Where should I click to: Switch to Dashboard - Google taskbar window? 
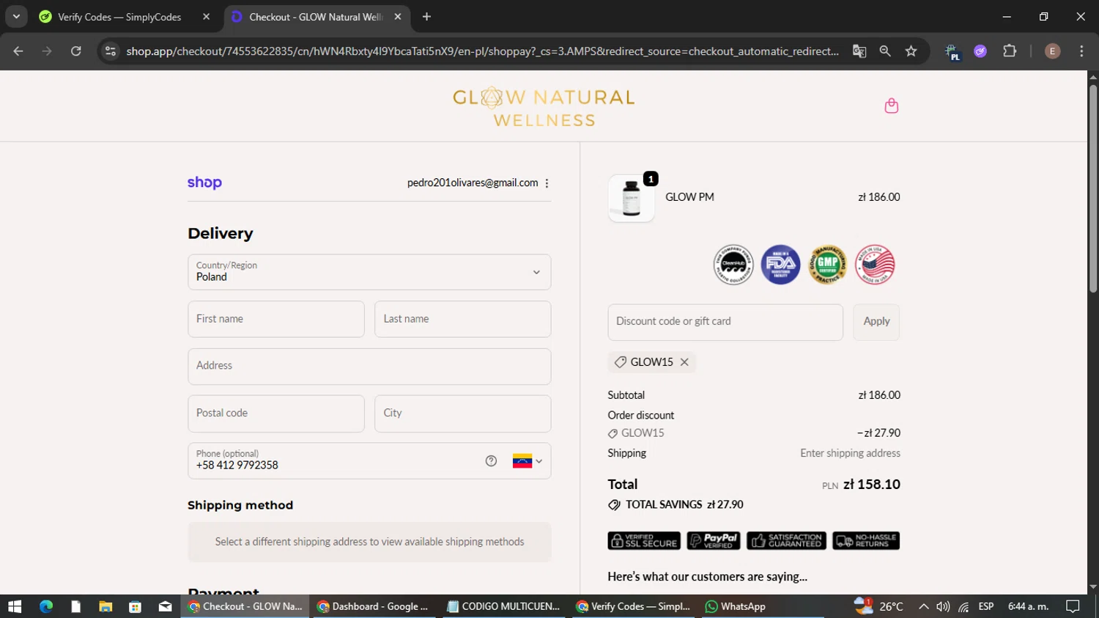pyautogui.click(x=374, y=606)
